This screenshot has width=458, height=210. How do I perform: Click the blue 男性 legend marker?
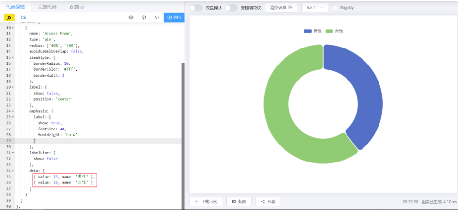click(x=308, y=31)
